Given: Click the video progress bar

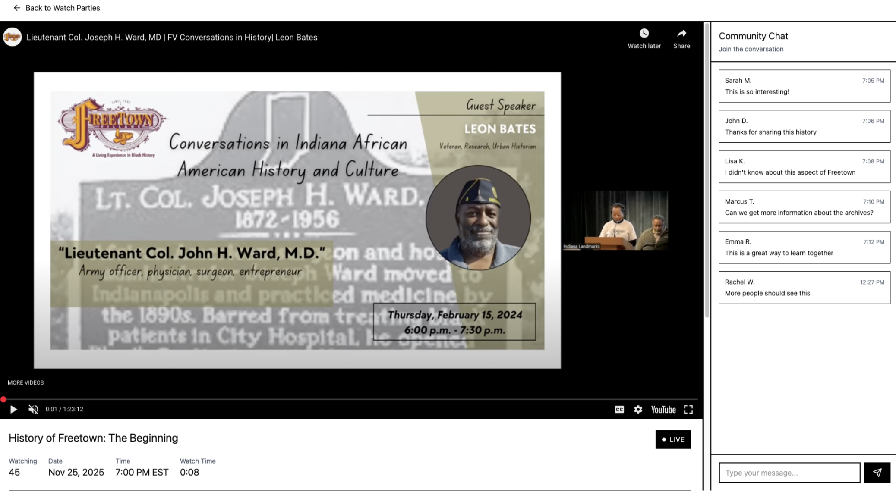Looking at the screenshot, I should click(x=345, y=399).
